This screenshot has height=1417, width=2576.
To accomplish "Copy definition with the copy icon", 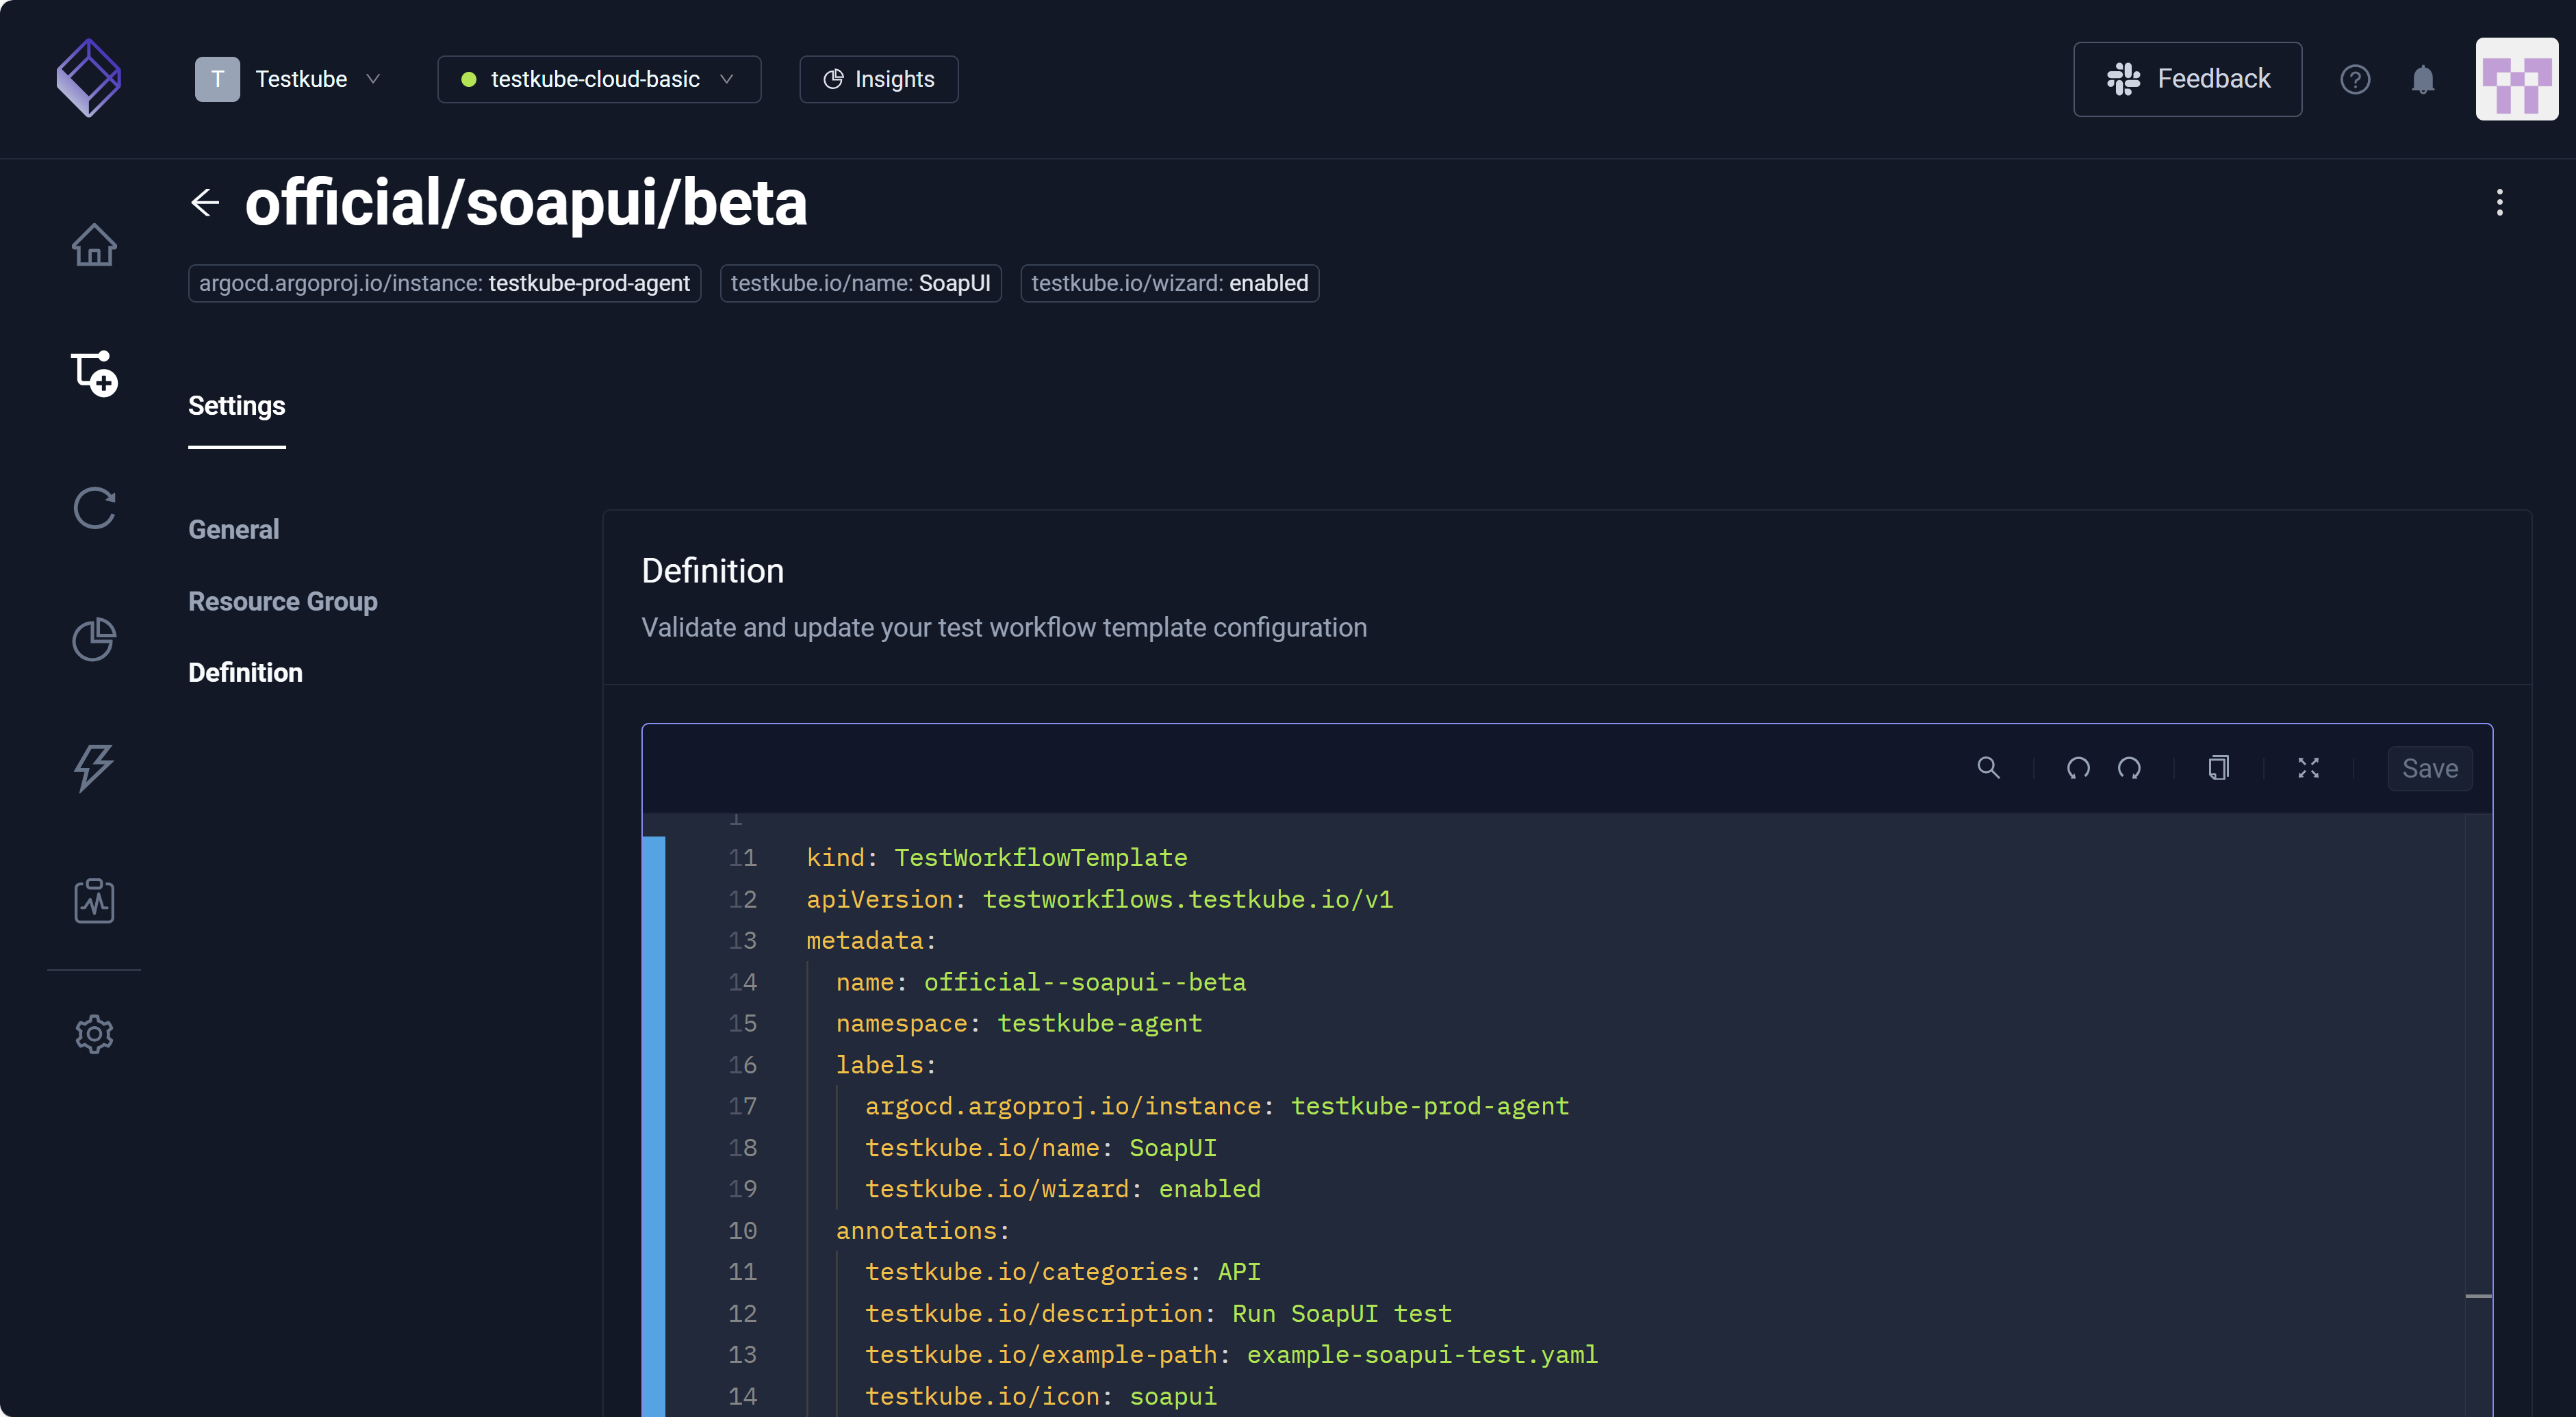I will pyautogui.click(x=2218, y=768).
